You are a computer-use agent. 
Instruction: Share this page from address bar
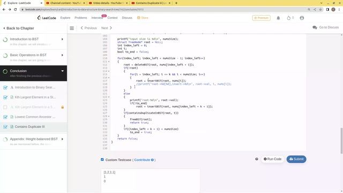(315, 10)
